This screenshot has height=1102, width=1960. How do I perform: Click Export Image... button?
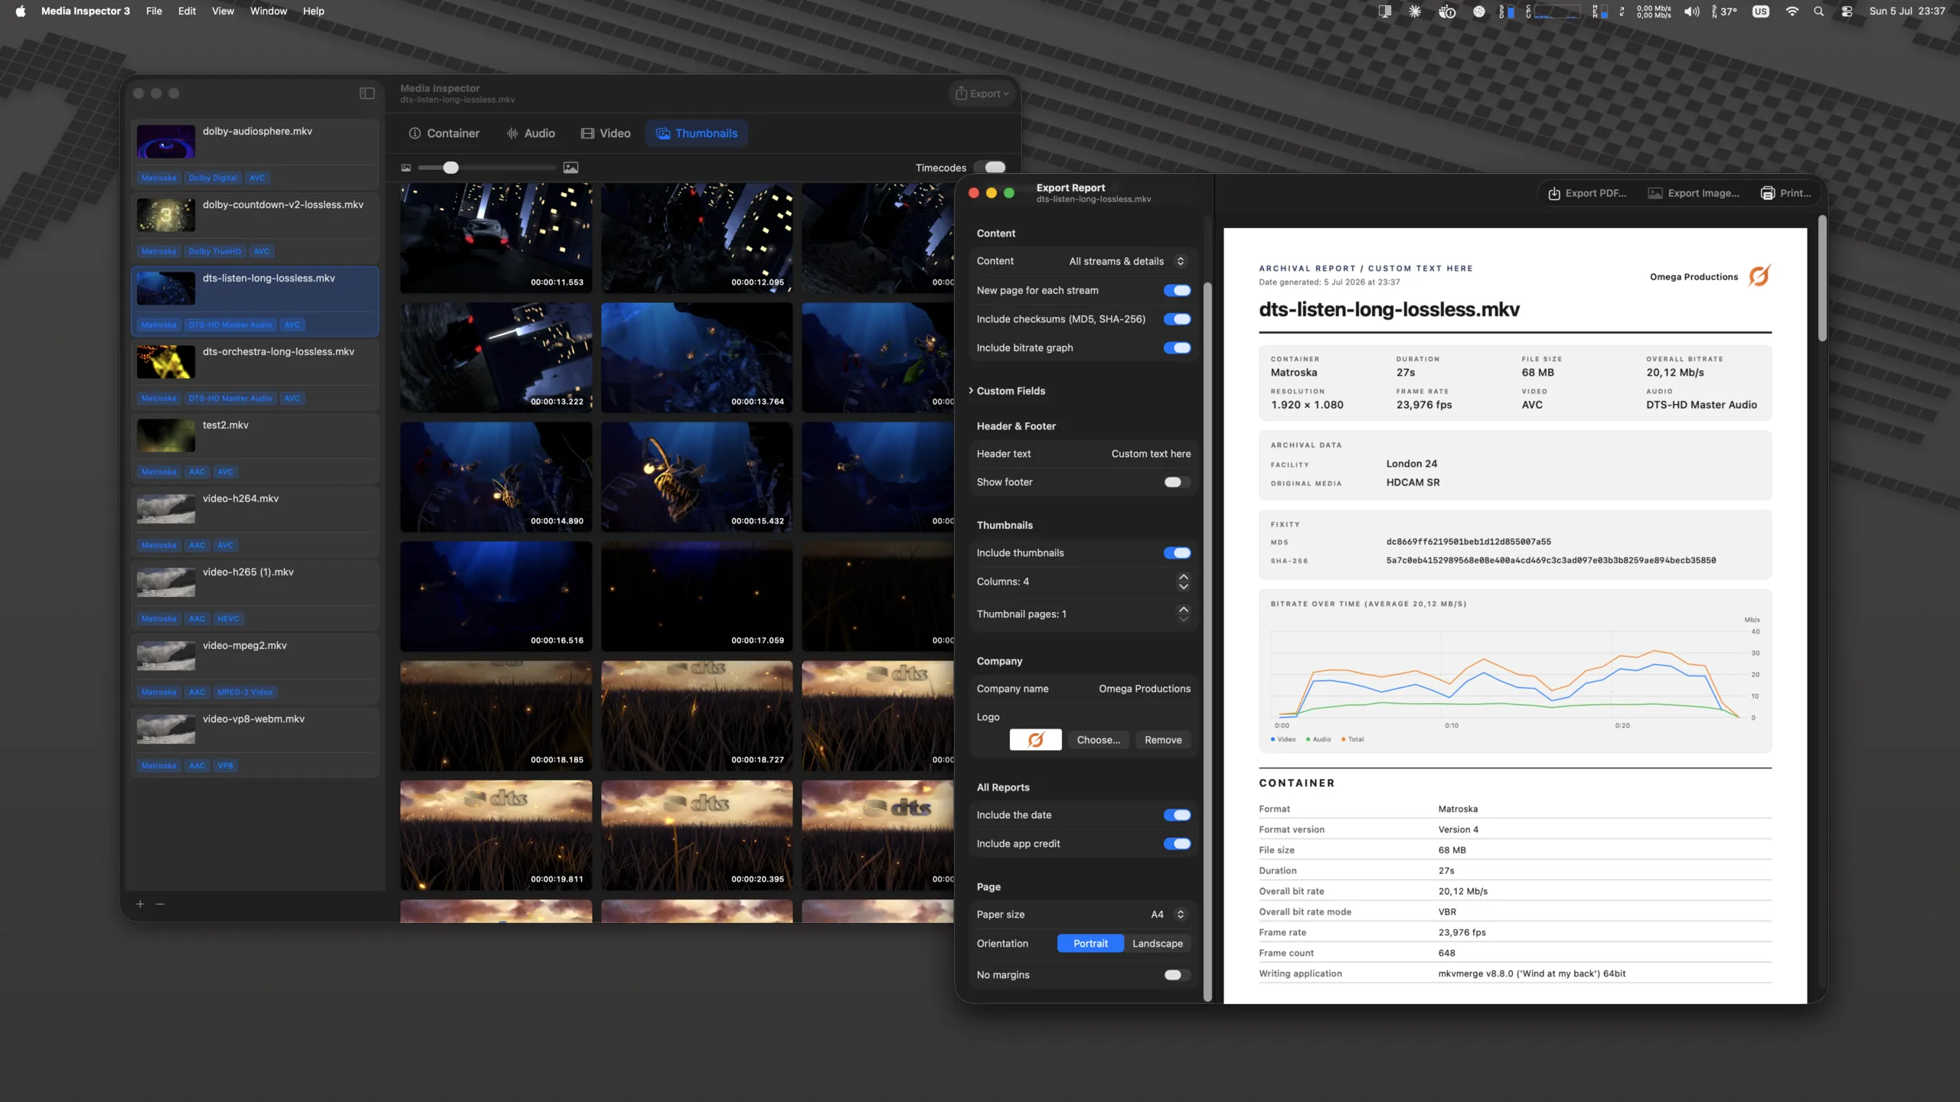click(x=1694, y=193)
